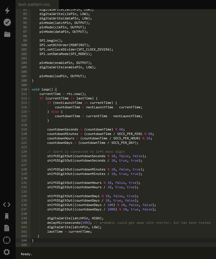The height and width of the screenshot is (259, 216).
Task: Click on pinMode(enablePin, OUTPUT); line
Action: coord(66,63)
